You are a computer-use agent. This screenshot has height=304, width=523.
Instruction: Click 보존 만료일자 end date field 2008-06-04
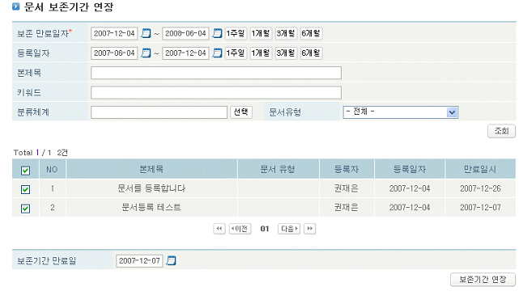(185, 33)
